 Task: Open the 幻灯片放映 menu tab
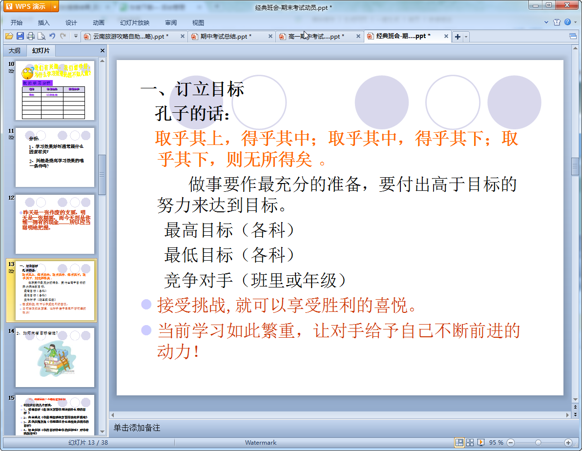[x=135, y=22]
